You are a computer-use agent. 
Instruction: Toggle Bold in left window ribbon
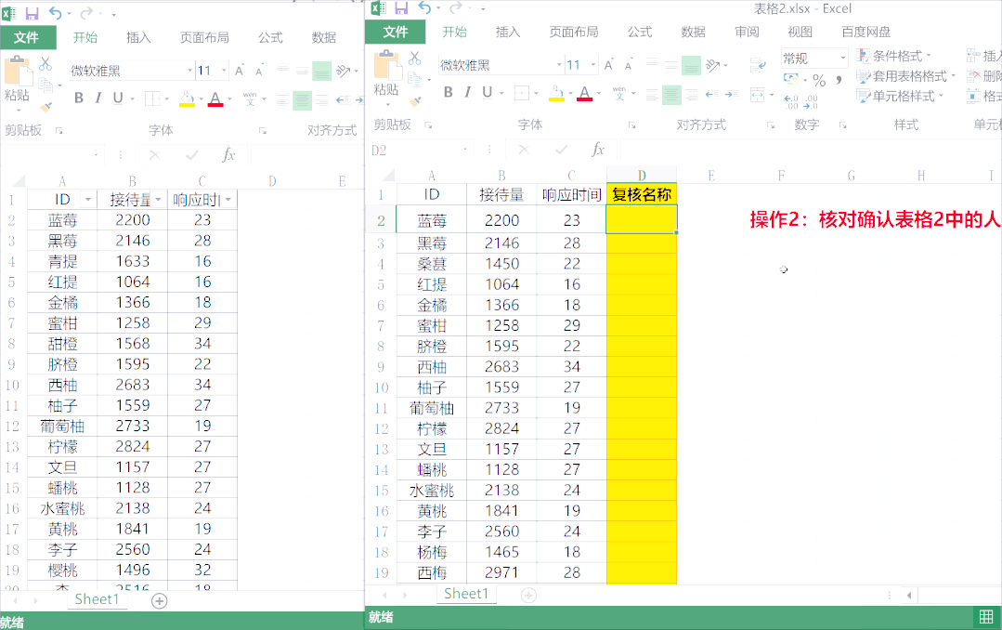click(79, 98)
